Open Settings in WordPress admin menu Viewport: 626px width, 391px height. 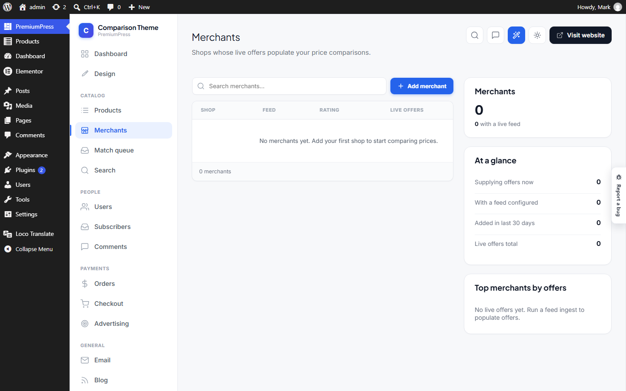pyautogui.click(x=35, y=214)
